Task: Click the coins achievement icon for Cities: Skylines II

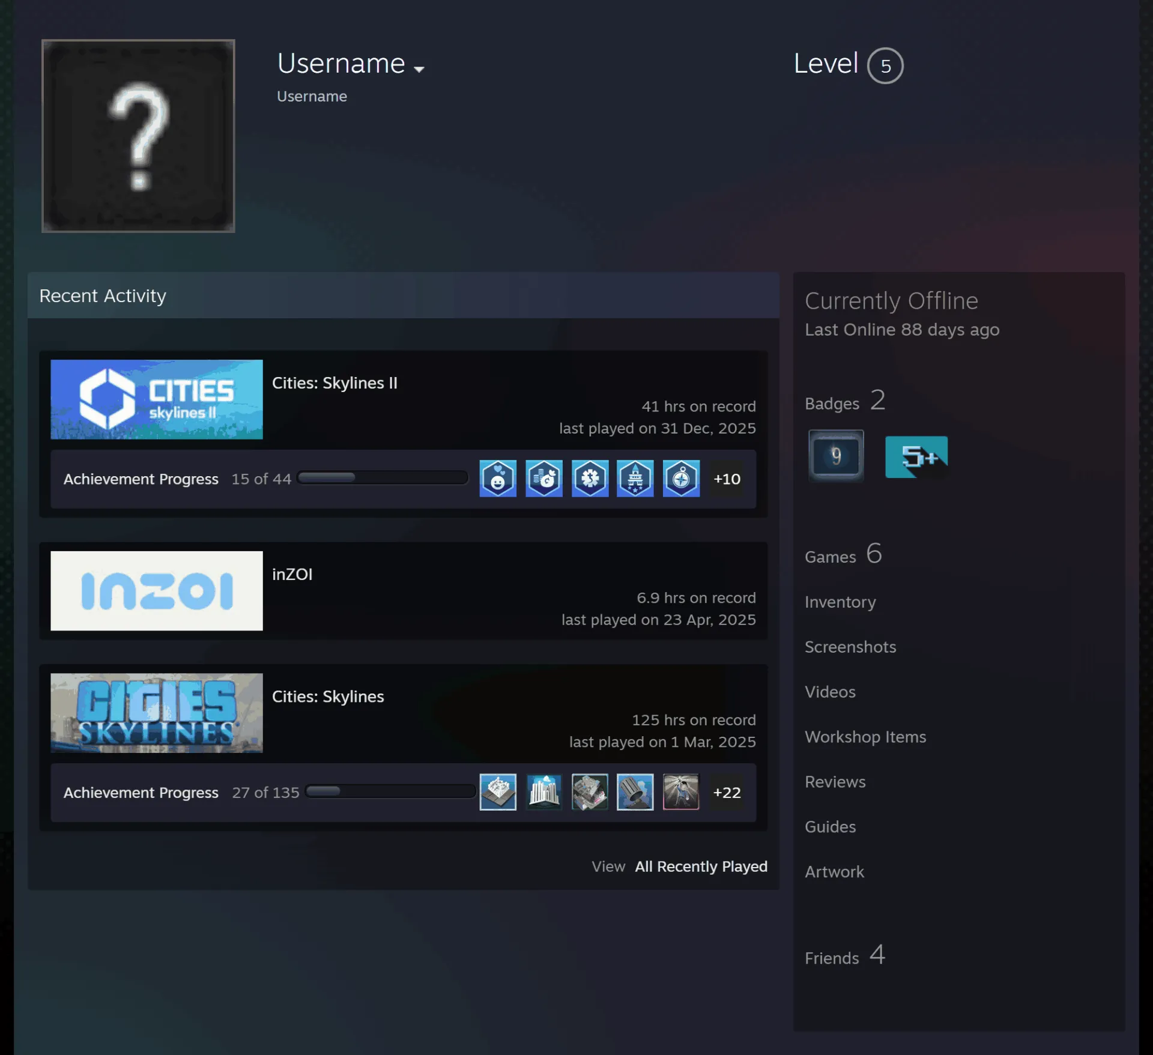Action: point(544,479)
